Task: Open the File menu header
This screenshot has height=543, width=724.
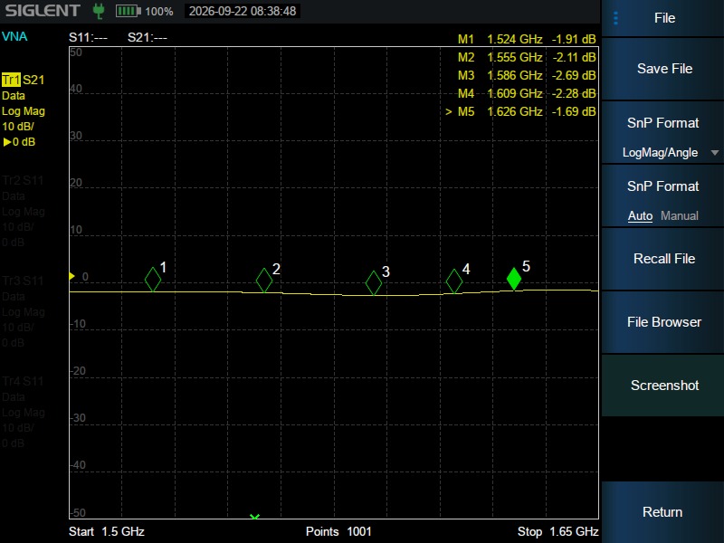Action: pos(664,18)
